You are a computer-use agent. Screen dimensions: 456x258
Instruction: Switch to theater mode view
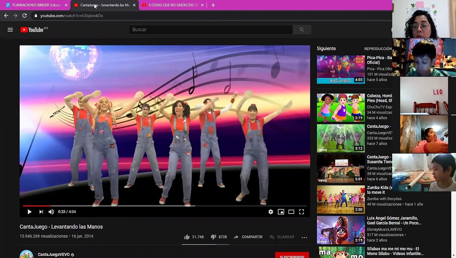coord(291,212)
